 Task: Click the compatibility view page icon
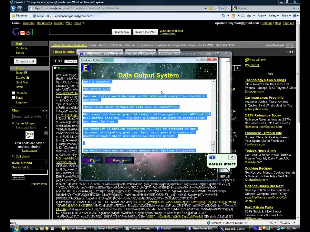[217, 8]
